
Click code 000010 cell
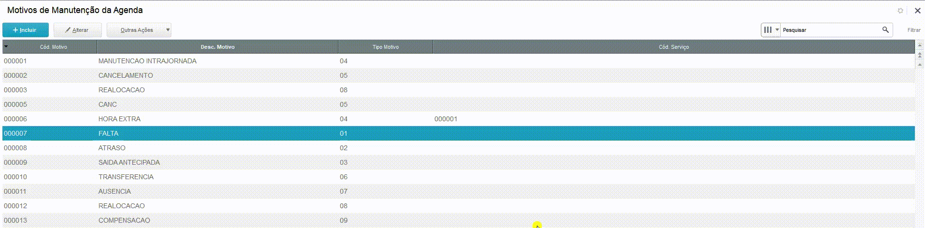[x=15, y=177]
